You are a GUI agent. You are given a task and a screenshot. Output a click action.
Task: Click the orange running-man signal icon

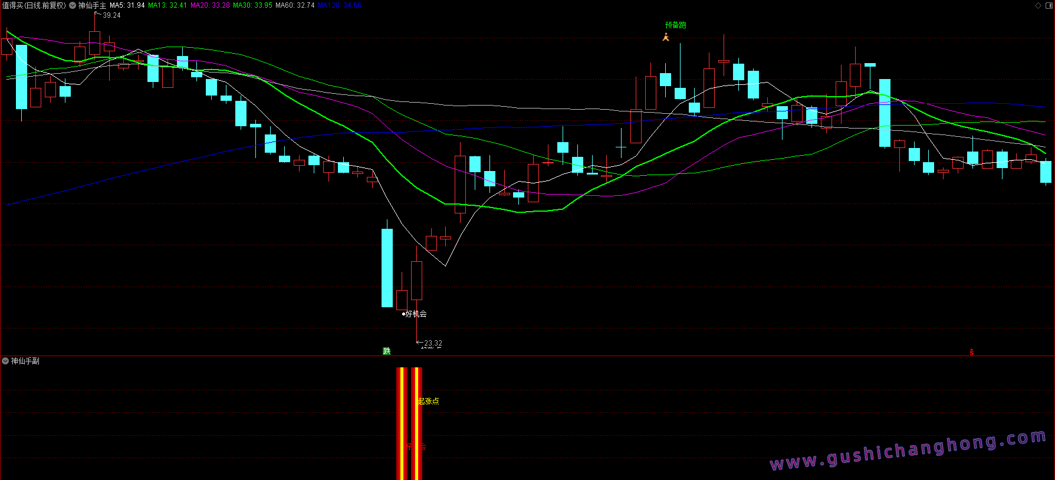(x=666, y=37)
